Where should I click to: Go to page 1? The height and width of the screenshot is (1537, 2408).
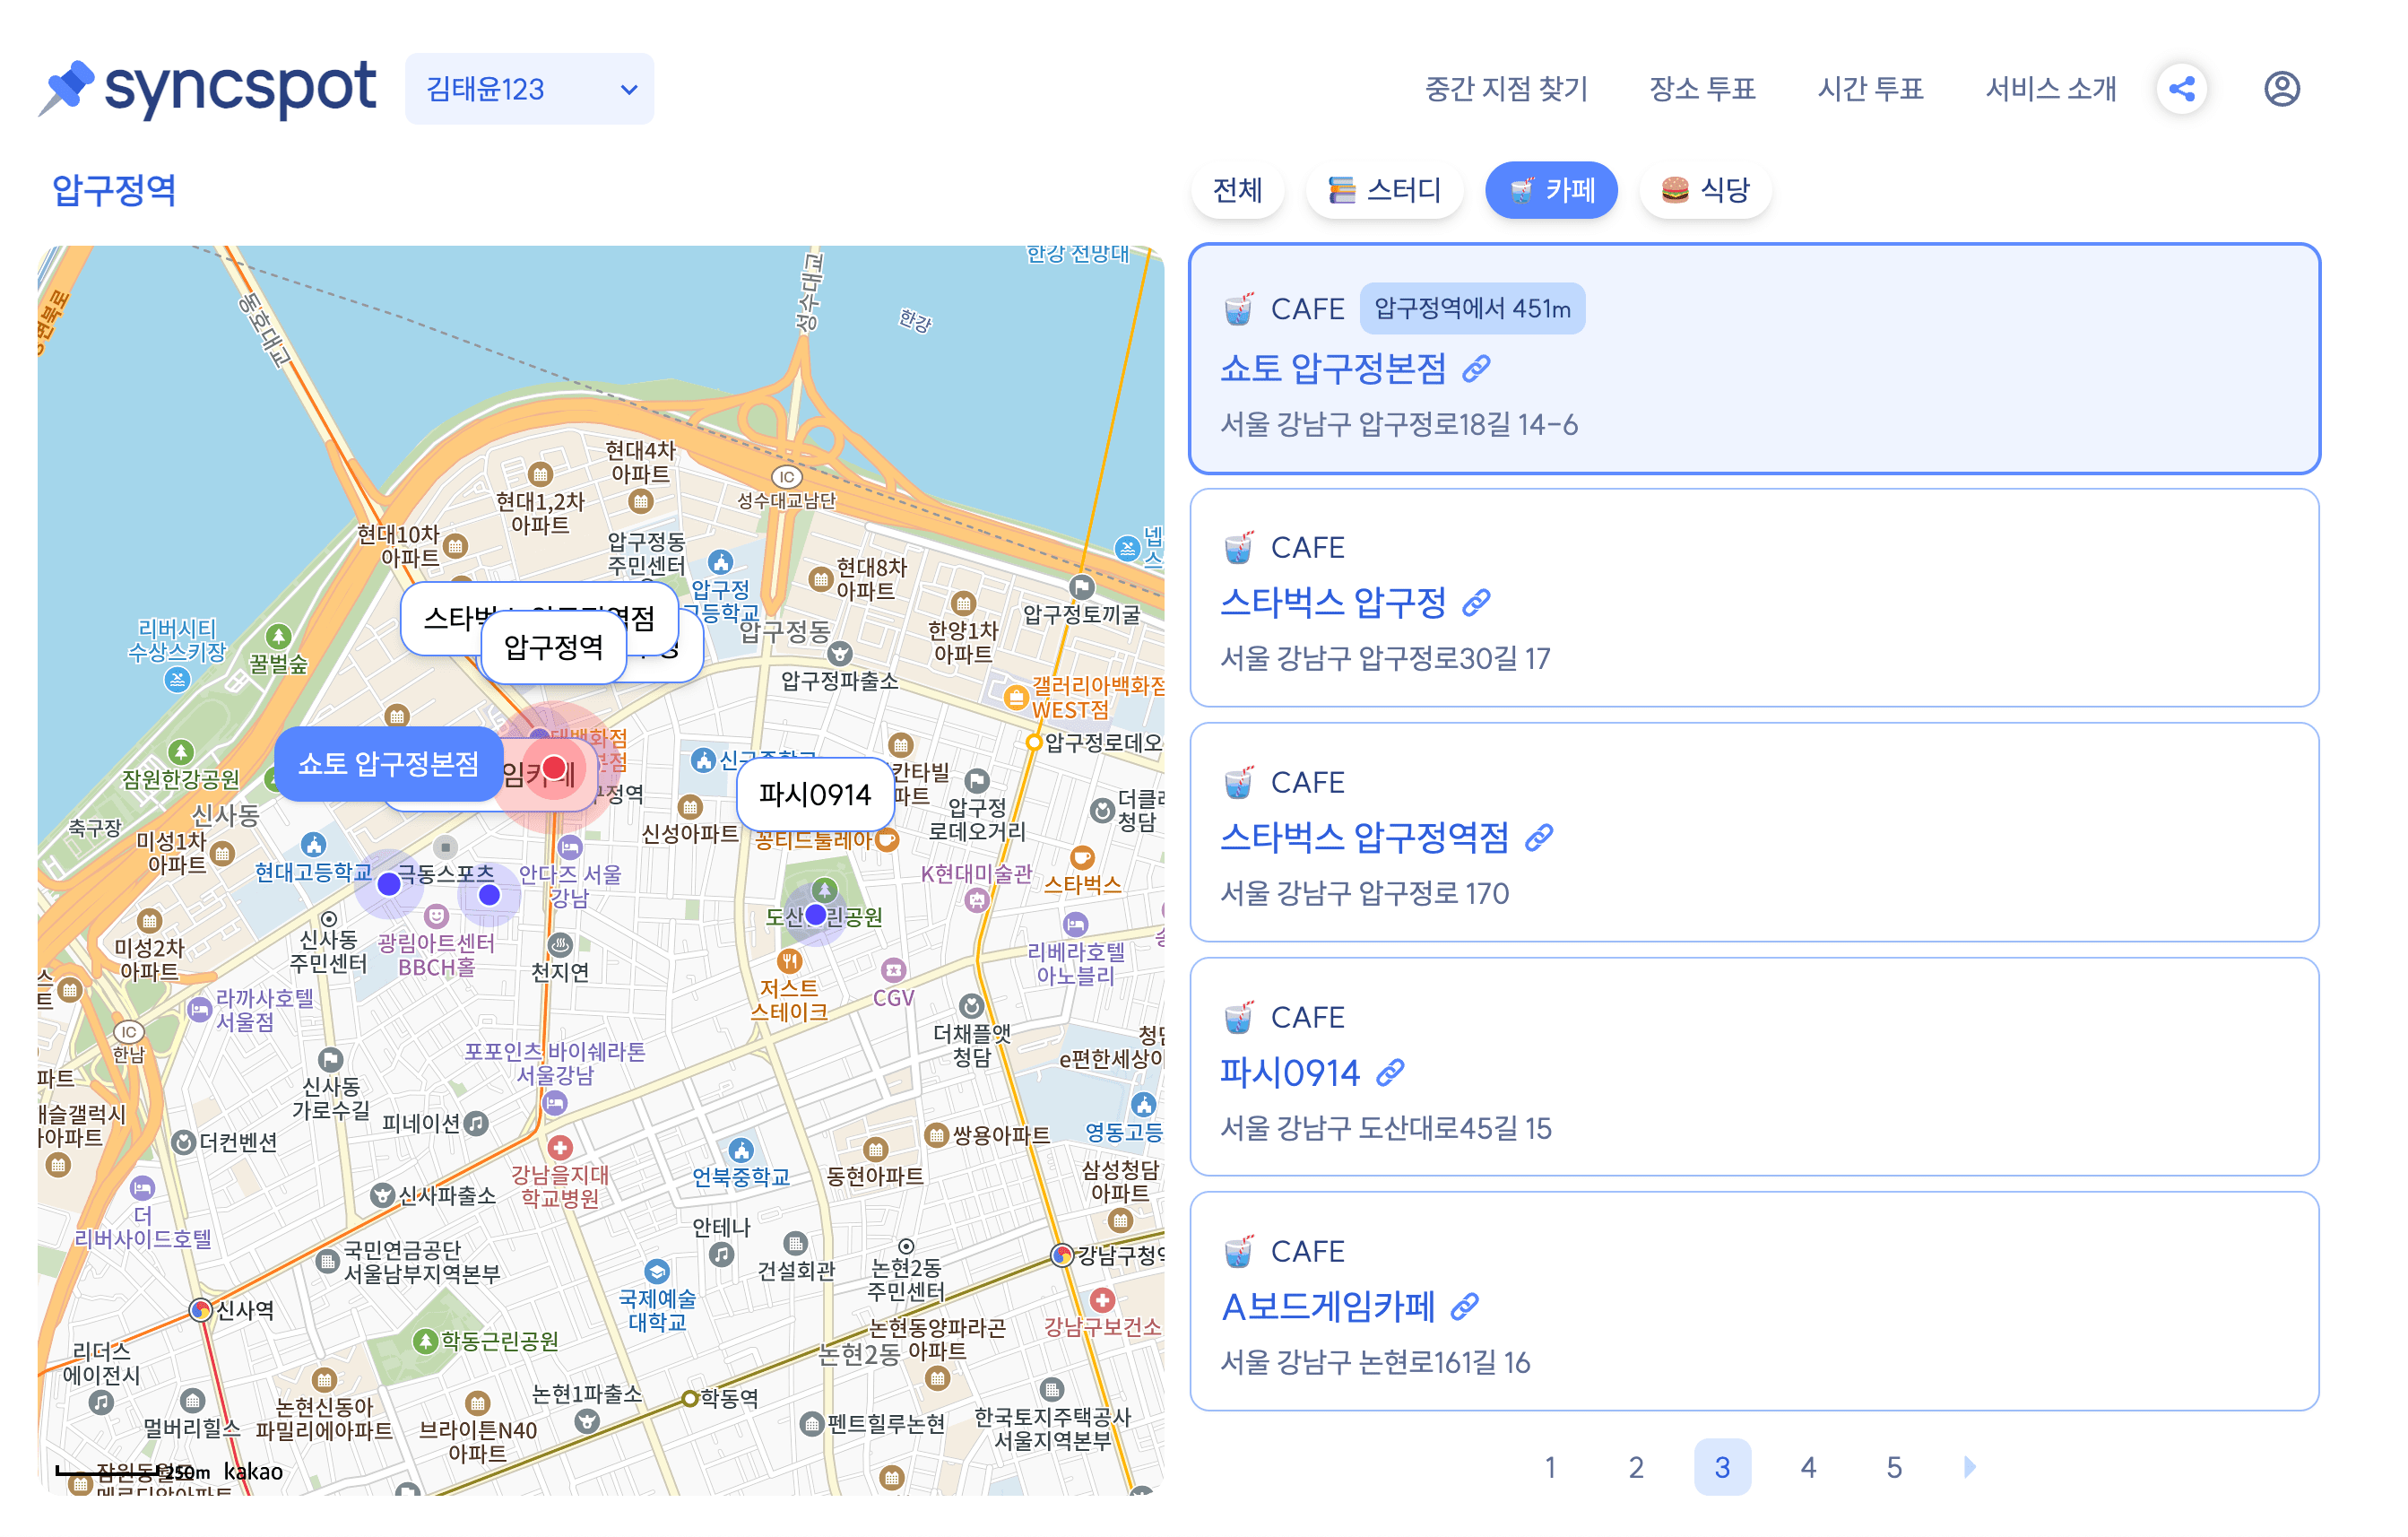pos(1550,1467)
